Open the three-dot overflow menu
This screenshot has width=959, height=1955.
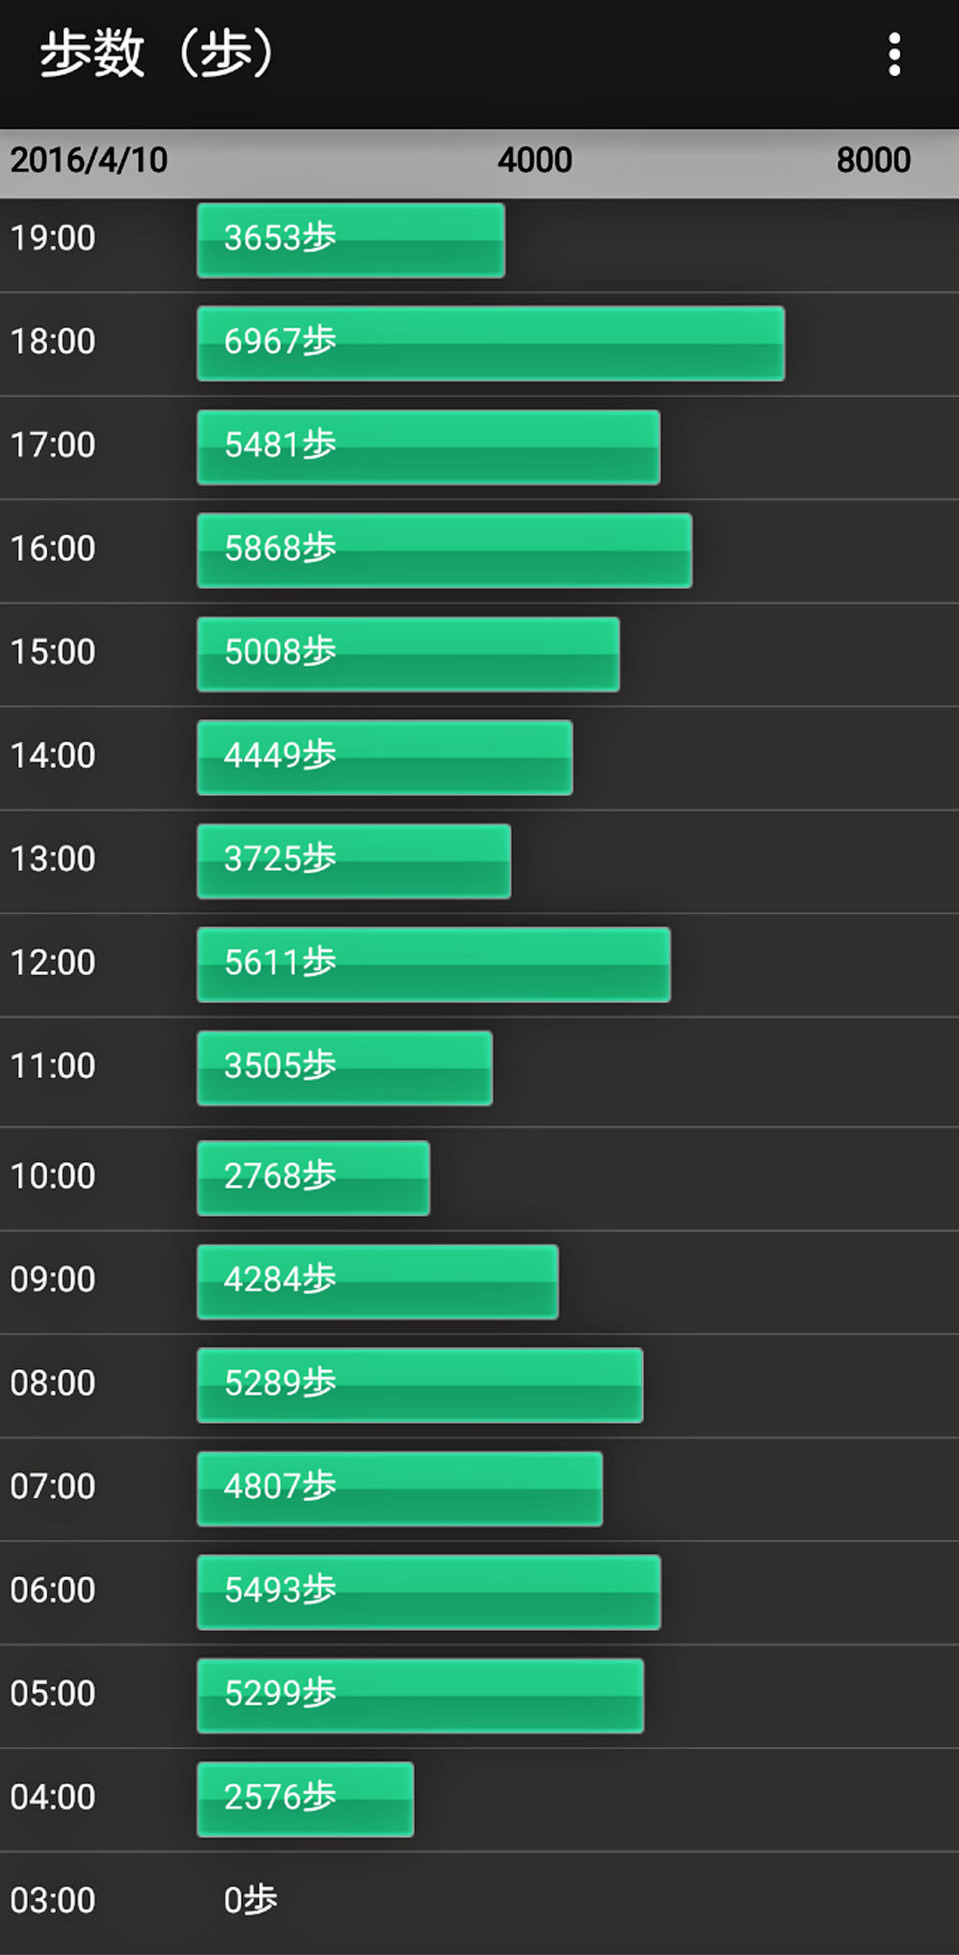point(894,54)
